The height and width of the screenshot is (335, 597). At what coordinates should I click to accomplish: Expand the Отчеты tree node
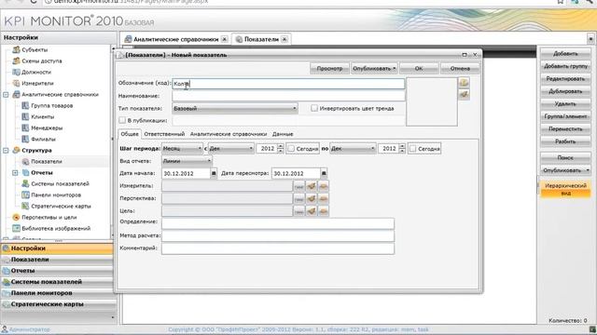[x=15, y=173]
